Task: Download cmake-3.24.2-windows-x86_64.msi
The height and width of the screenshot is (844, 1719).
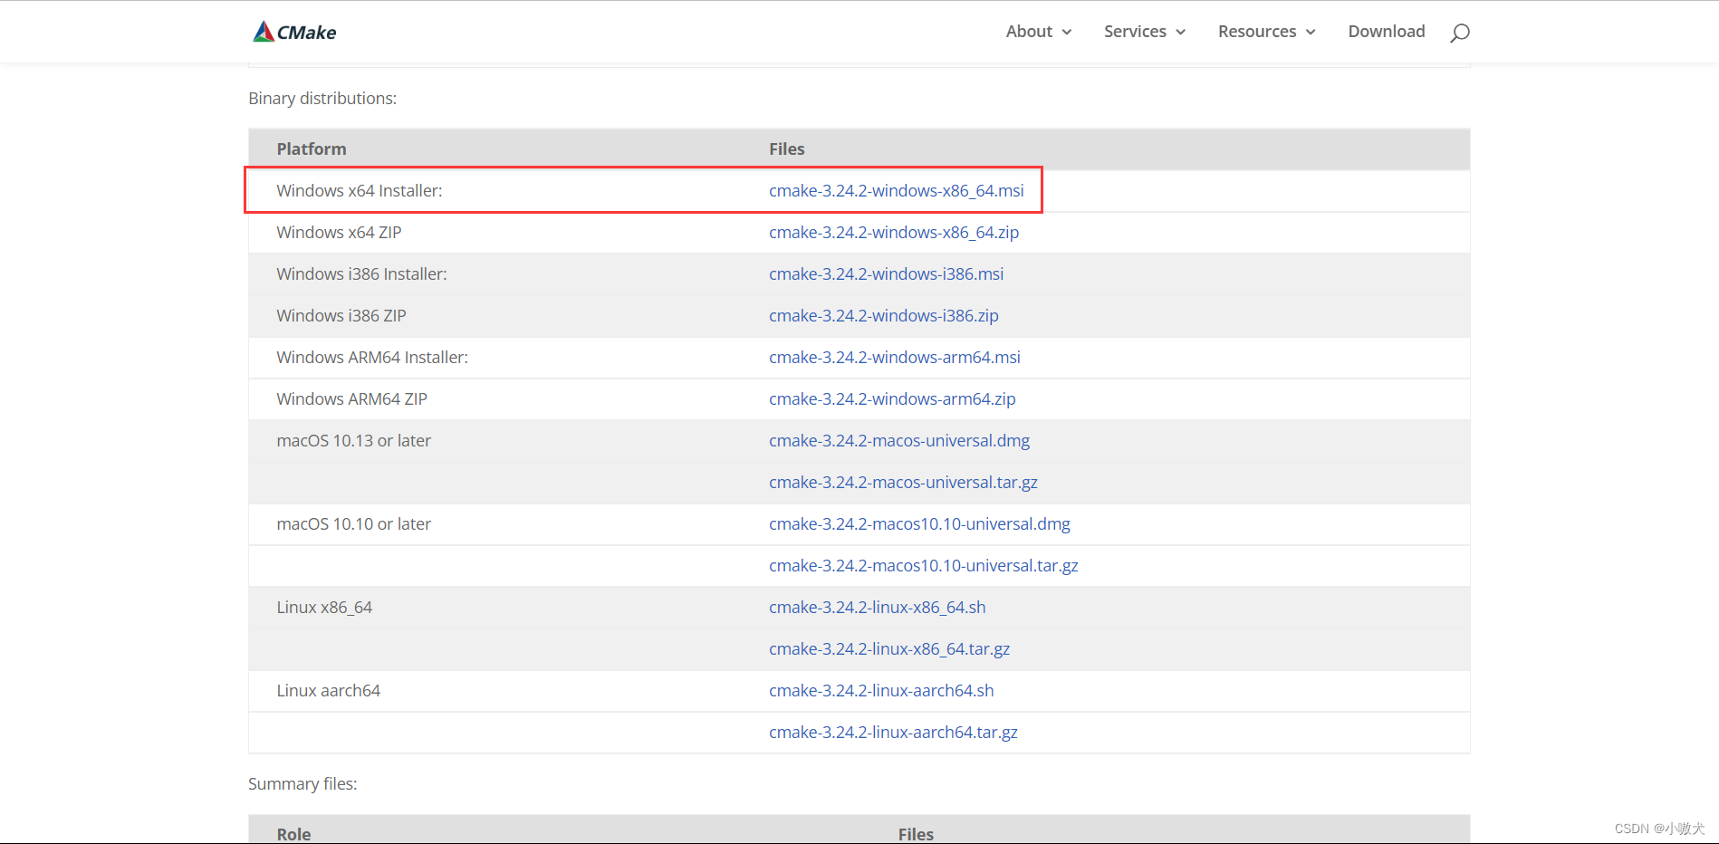Action: 897,191
